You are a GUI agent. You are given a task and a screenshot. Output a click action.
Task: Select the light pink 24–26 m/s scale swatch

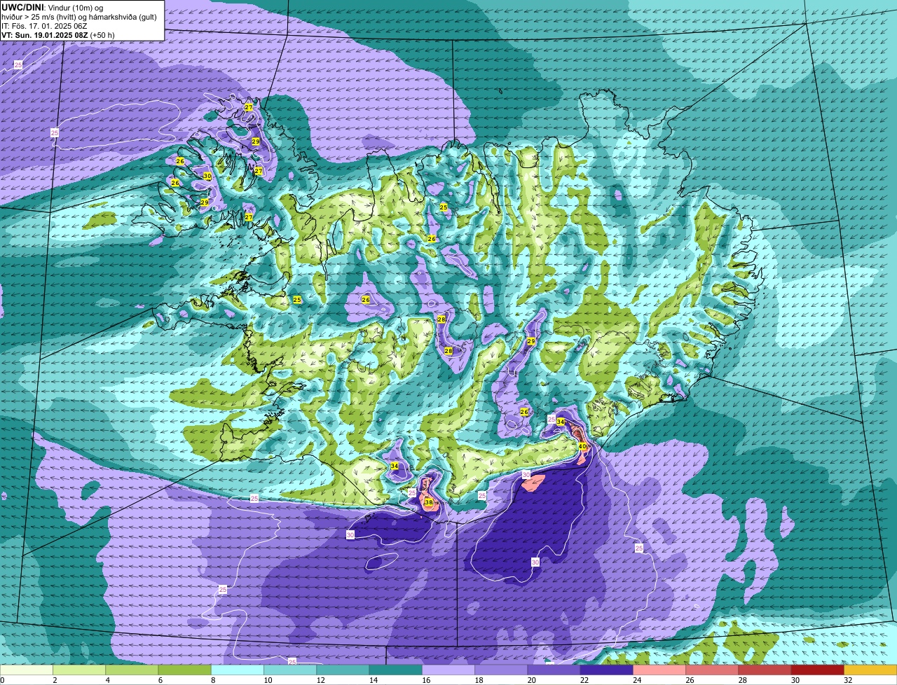point(659,670)
